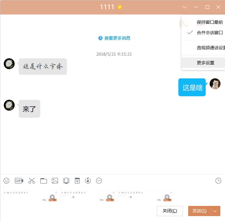Click the blue 这是啥 message bubble
The image size is (225, 221).
[192, 87]
